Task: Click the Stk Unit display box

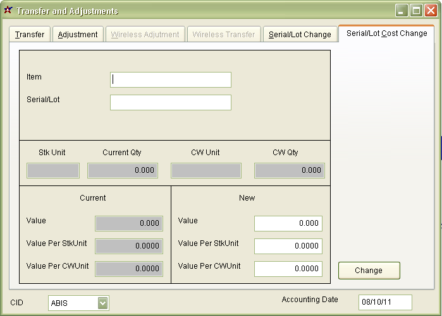Action: (53, 170)
